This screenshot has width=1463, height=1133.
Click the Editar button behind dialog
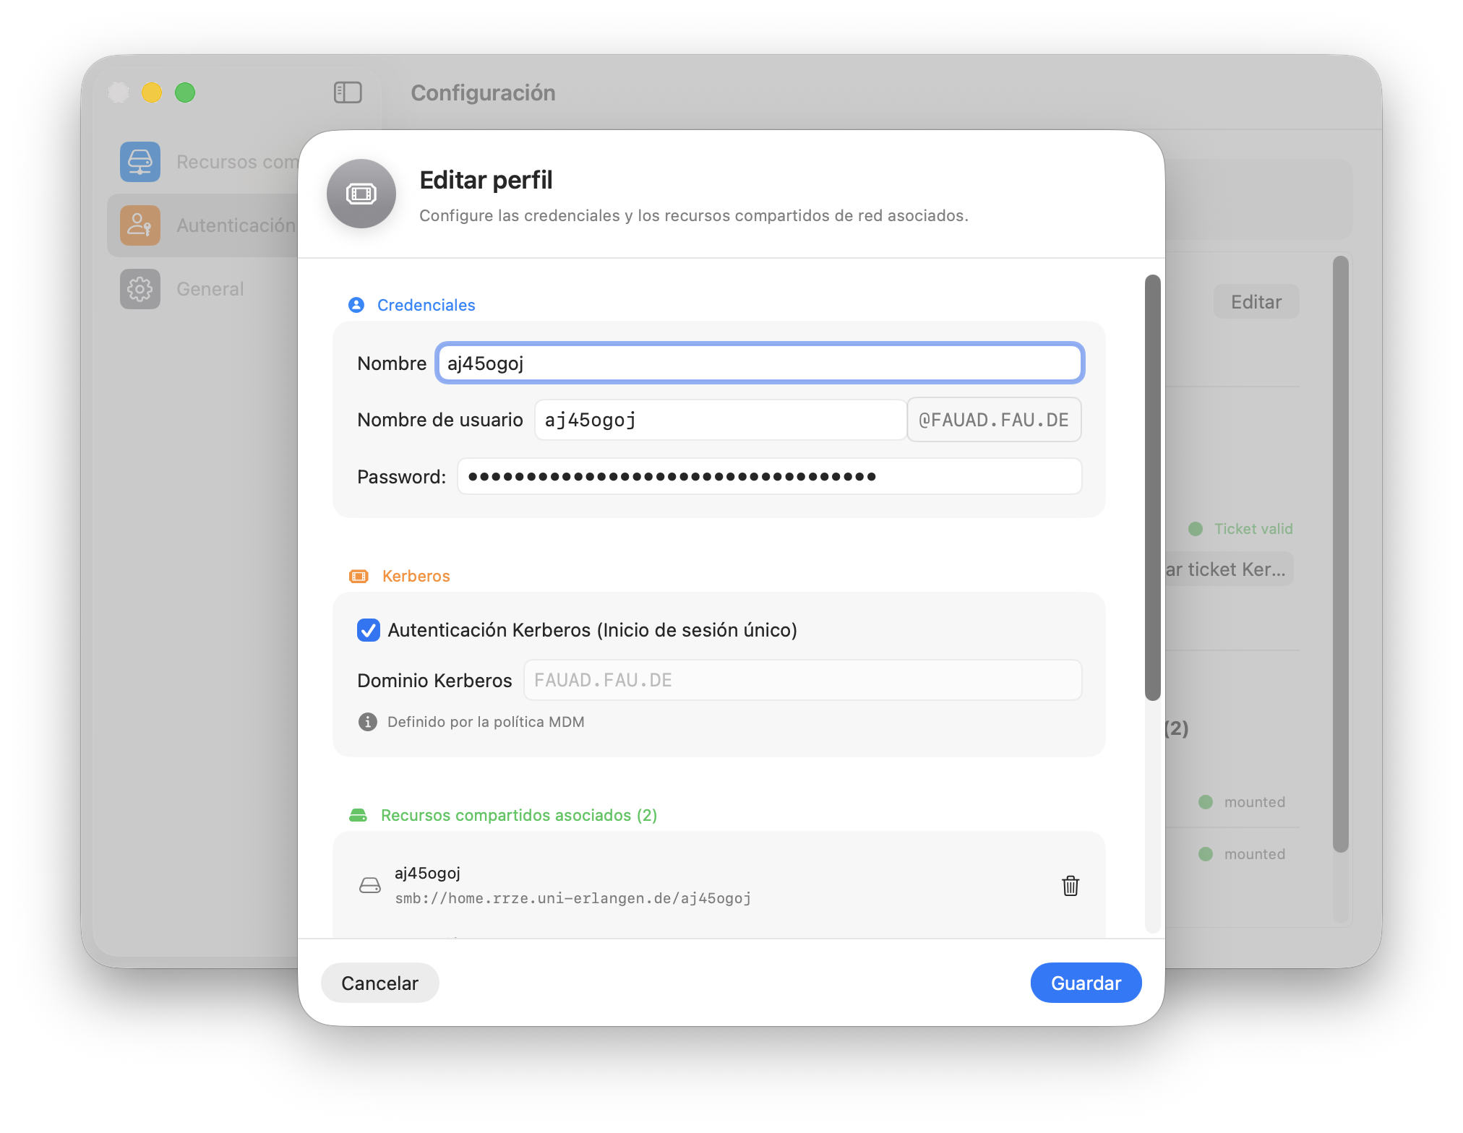tap(1256, 302)
